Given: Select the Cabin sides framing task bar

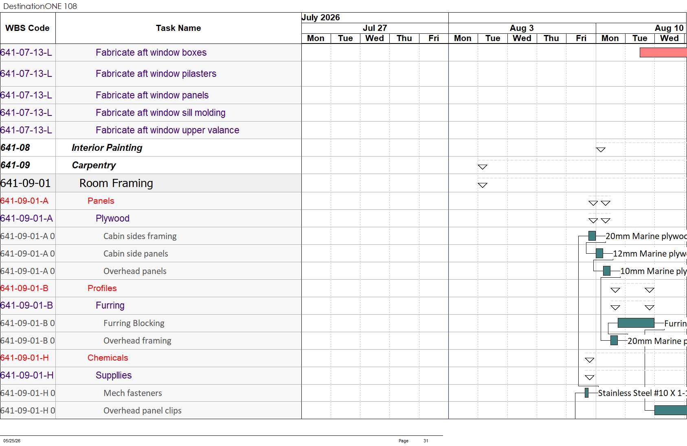Looking at the screenshot, I should tap(592, 236).
